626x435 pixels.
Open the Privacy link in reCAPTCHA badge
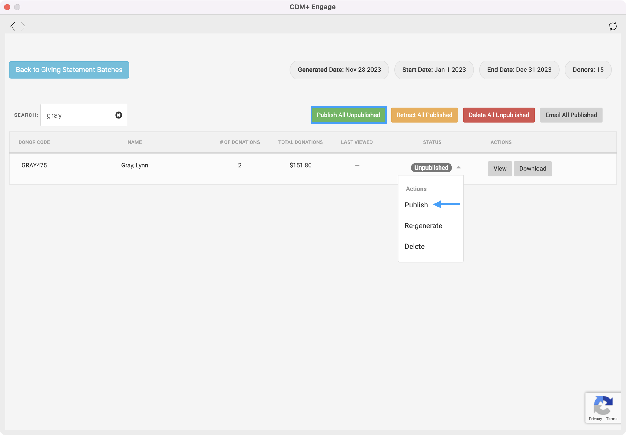pyautogui.click(x=595, y=419)
